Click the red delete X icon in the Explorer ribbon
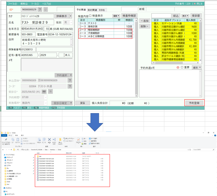 (x=49, y=139)
